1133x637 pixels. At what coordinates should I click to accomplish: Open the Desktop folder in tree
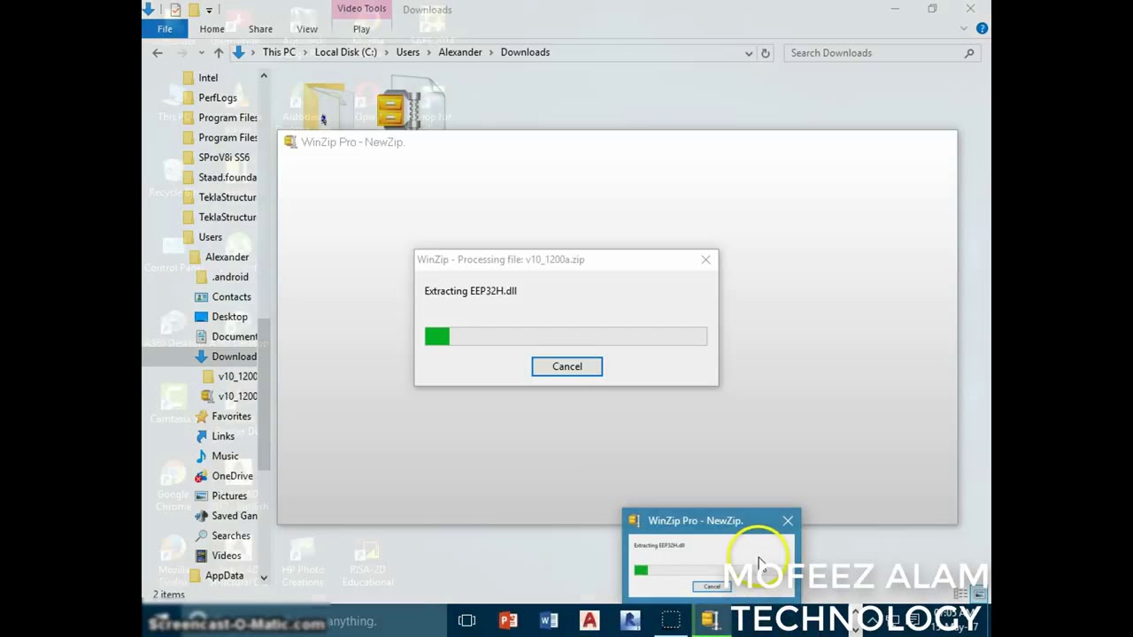click(x=229, y=317)
